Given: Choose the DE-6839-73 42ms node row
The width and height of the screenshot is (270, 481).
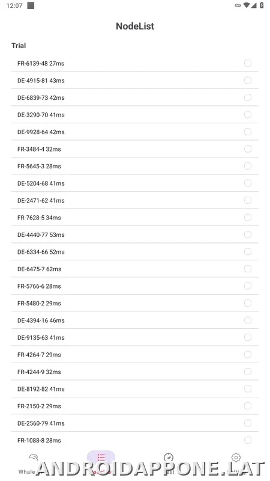Looking at the screenshot, I should 135,97.
